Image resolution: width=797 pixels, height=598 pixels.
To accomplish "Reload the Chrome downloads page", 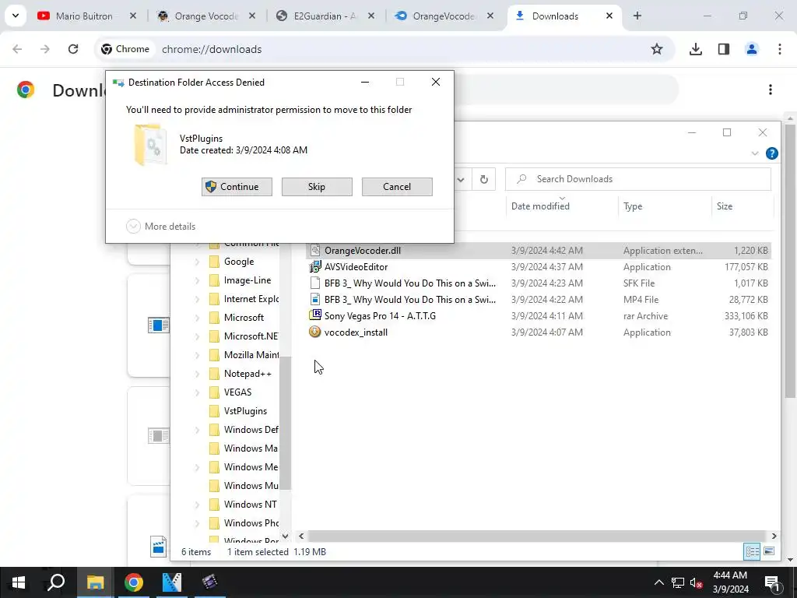I will tap(73, 49).
